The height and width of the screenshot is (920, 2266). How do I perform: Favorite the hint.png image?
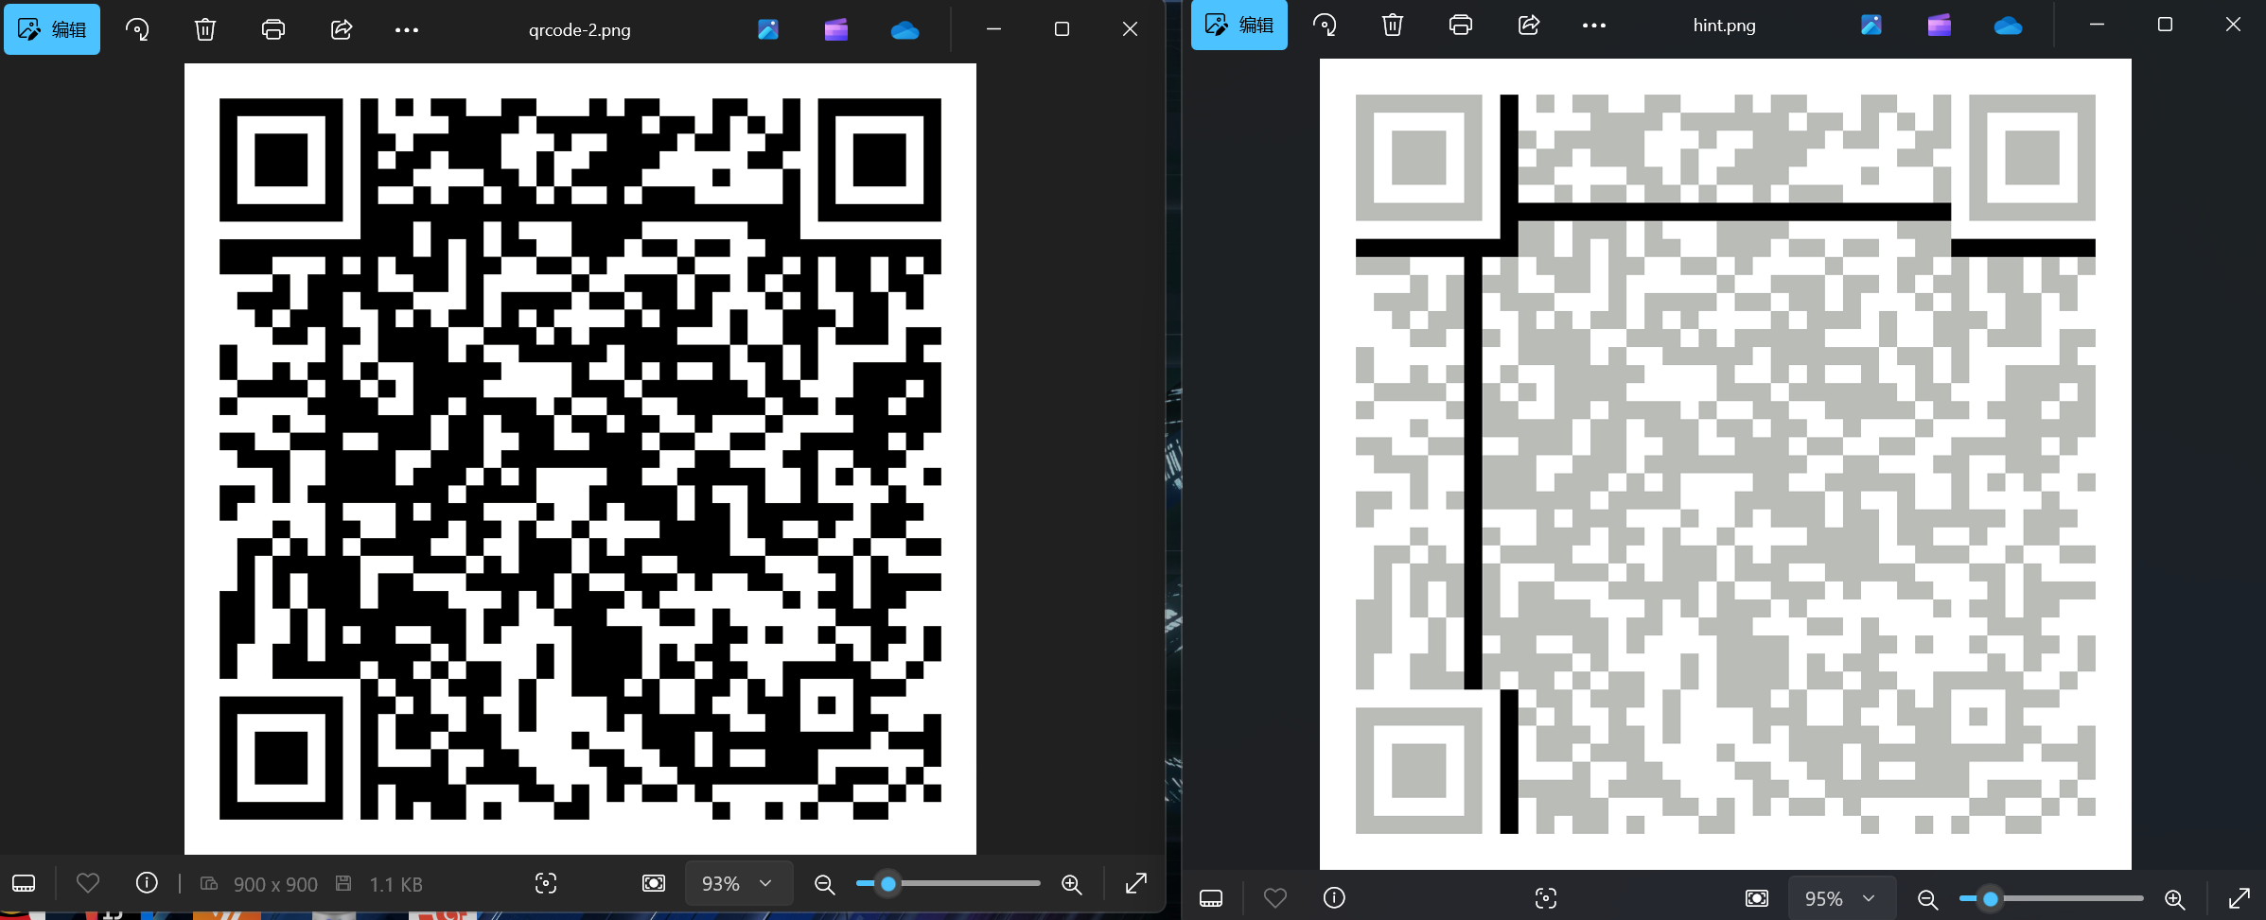coord(1275,898)
